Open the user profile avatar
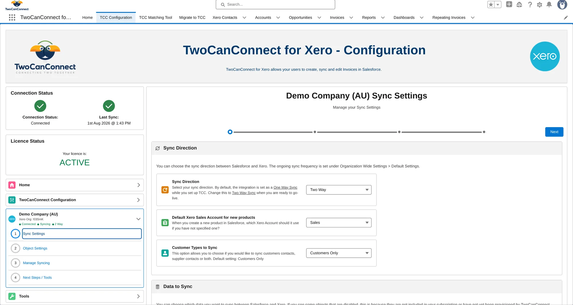The image size is (573, 305). (562, 5)
